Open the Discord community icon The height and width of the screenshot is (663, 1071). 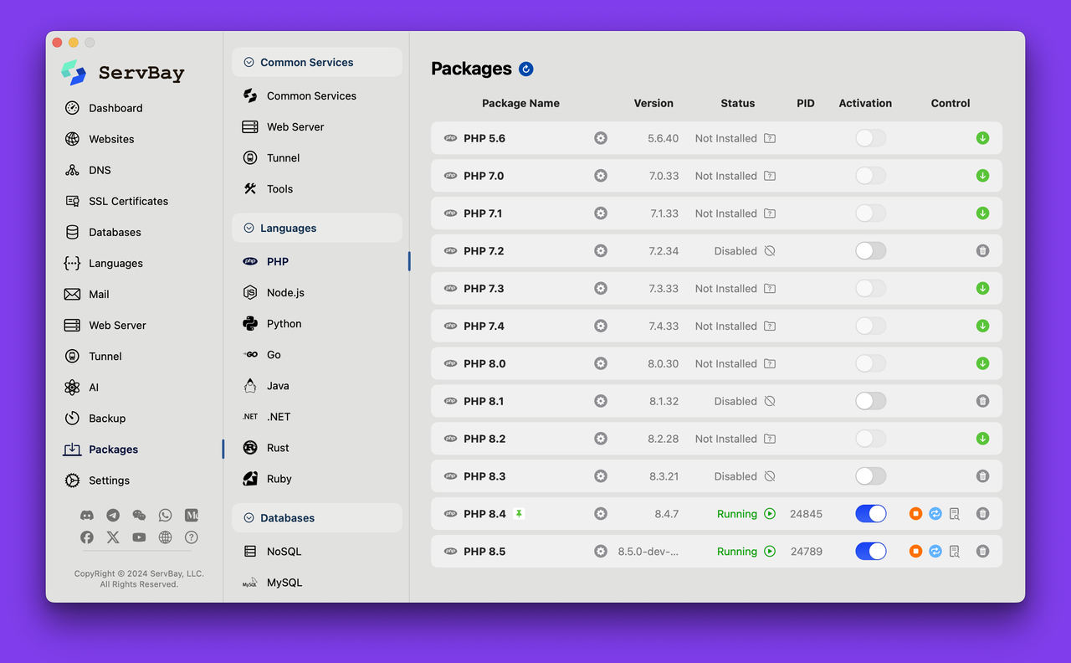87,516
